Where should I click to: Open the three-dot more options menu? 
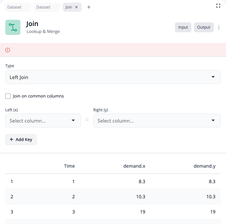pos(219,28)
